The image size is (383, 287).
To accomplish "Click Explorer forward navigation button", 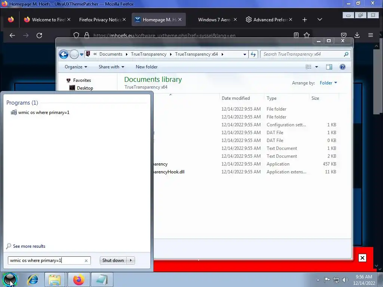I will (74, 54).
